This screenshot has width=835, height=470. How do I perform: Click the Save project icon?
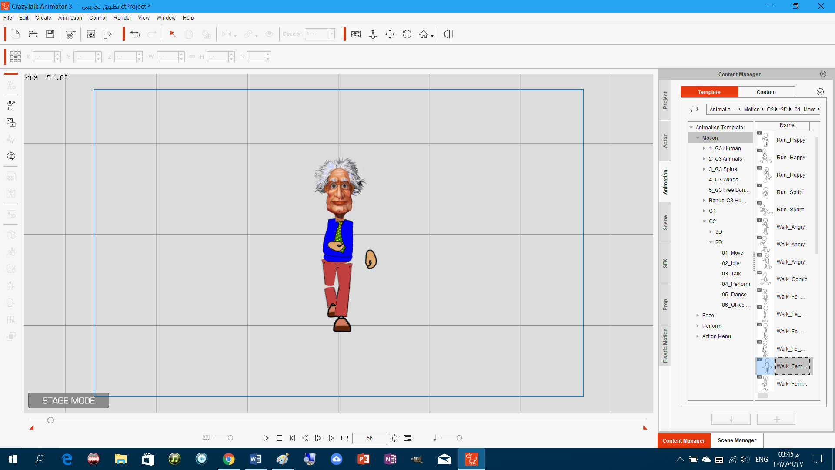pyautogui.click(x=50, y=34)
